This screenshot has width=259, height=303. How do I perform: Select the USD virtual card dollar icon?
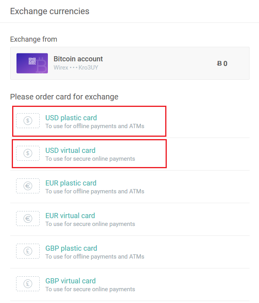click(28, 153)
